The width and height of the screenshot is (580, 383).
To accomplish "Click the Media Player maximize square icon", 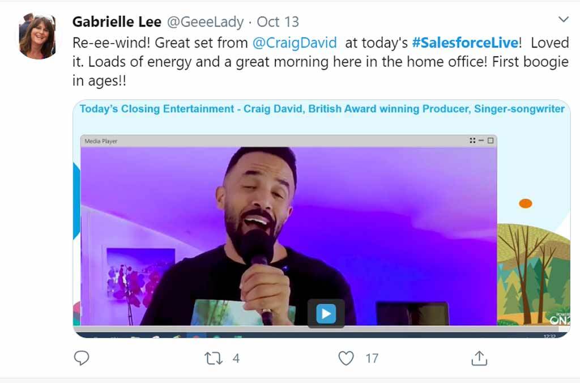I will 491,141.
